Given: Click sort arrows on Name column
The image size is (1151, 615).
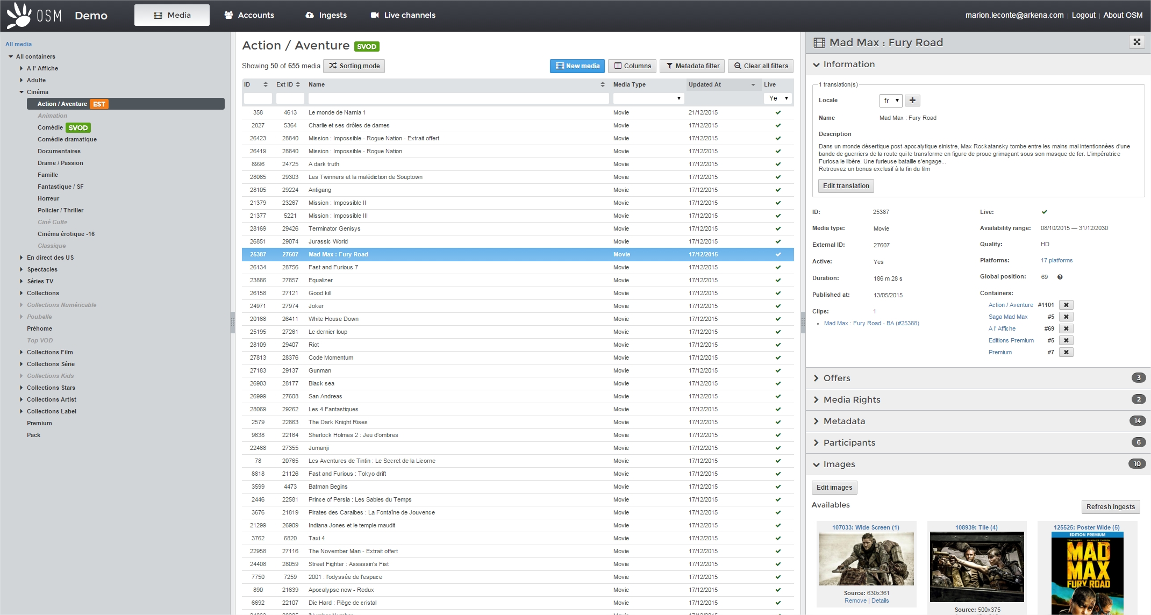Looking at the screenshot, I should pyautogui.click(x=603, y=84).
